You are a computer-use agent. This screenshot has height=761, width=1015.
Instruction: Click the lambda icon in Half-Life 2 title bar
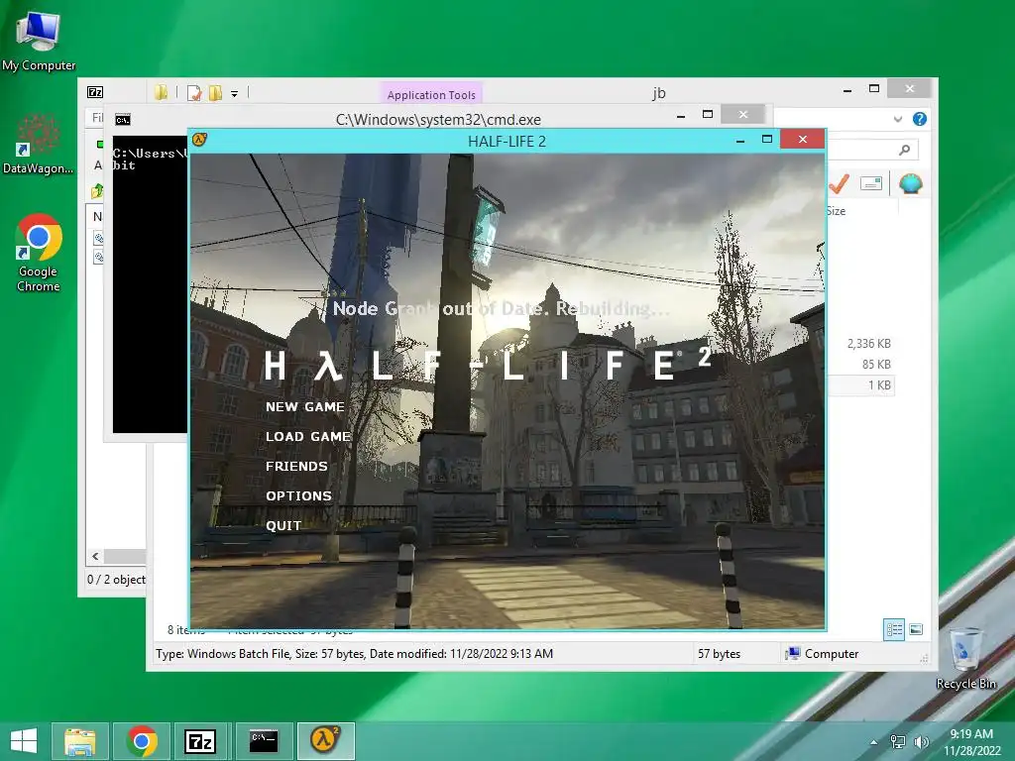point(199,139)
